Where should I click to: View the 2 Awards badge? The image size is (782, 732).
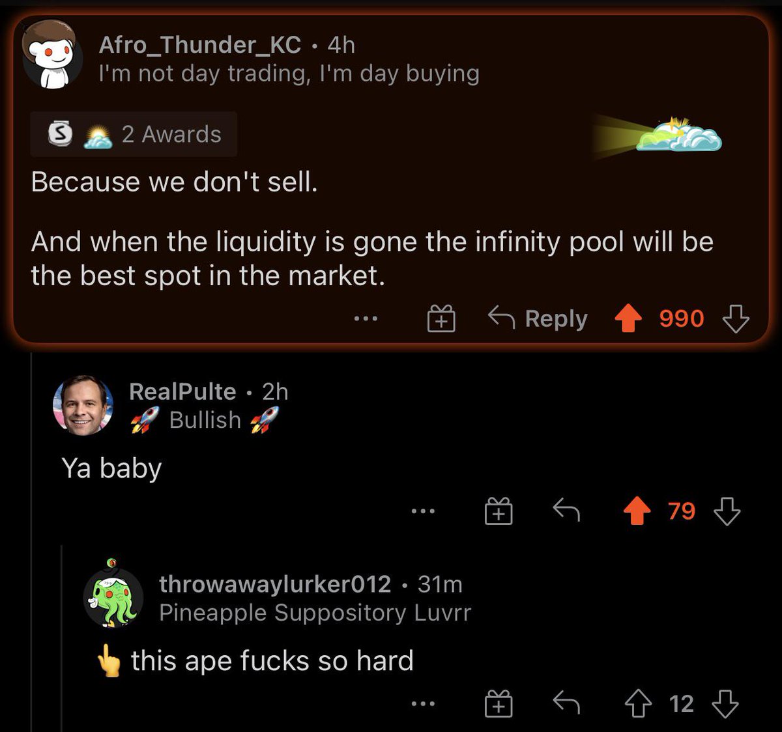coord(134,134)
